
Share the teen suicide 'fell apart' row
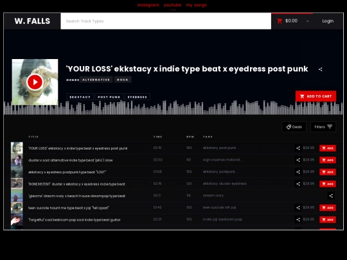[x=298, y=208]
